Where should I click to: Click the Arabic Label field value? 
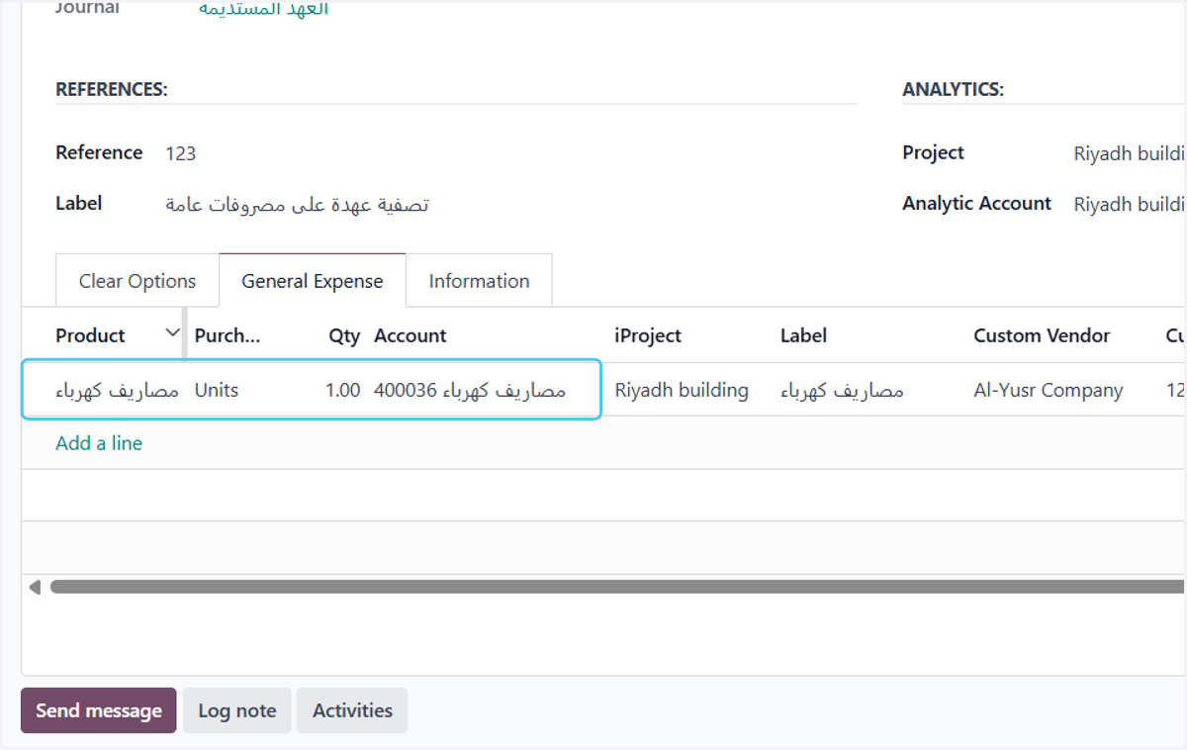click(x=297, y=205)
